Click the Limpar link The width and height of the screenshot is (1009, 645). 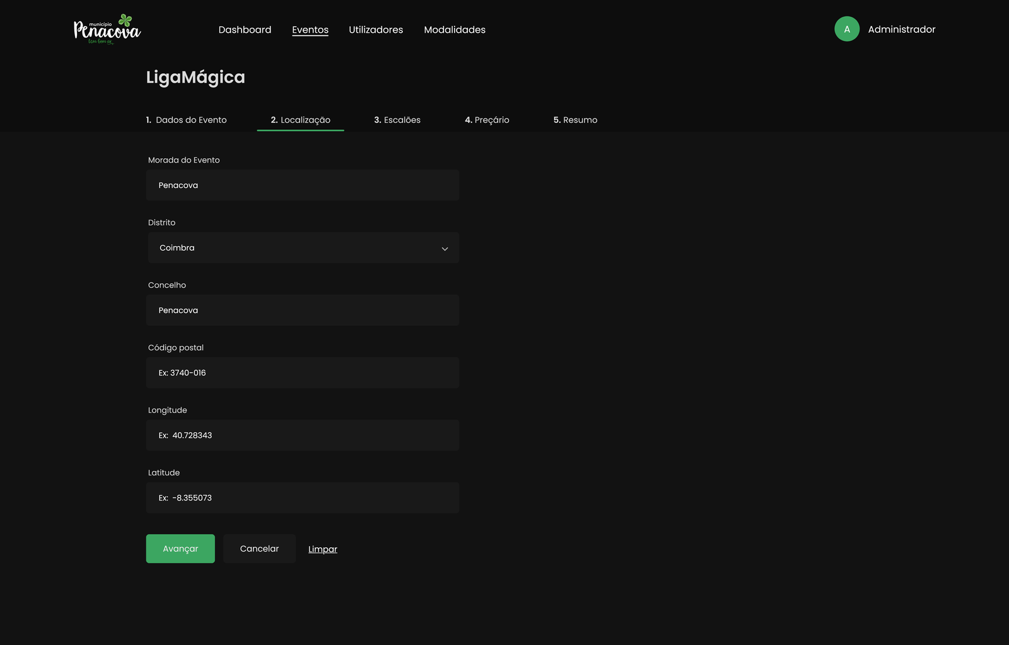[x=322, y=549]
